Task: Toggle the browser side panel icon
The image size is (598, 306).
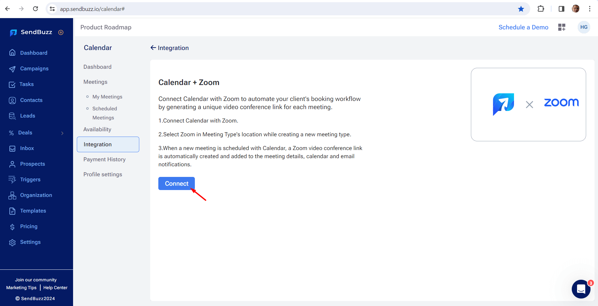Action: click(x=561, y=9)
